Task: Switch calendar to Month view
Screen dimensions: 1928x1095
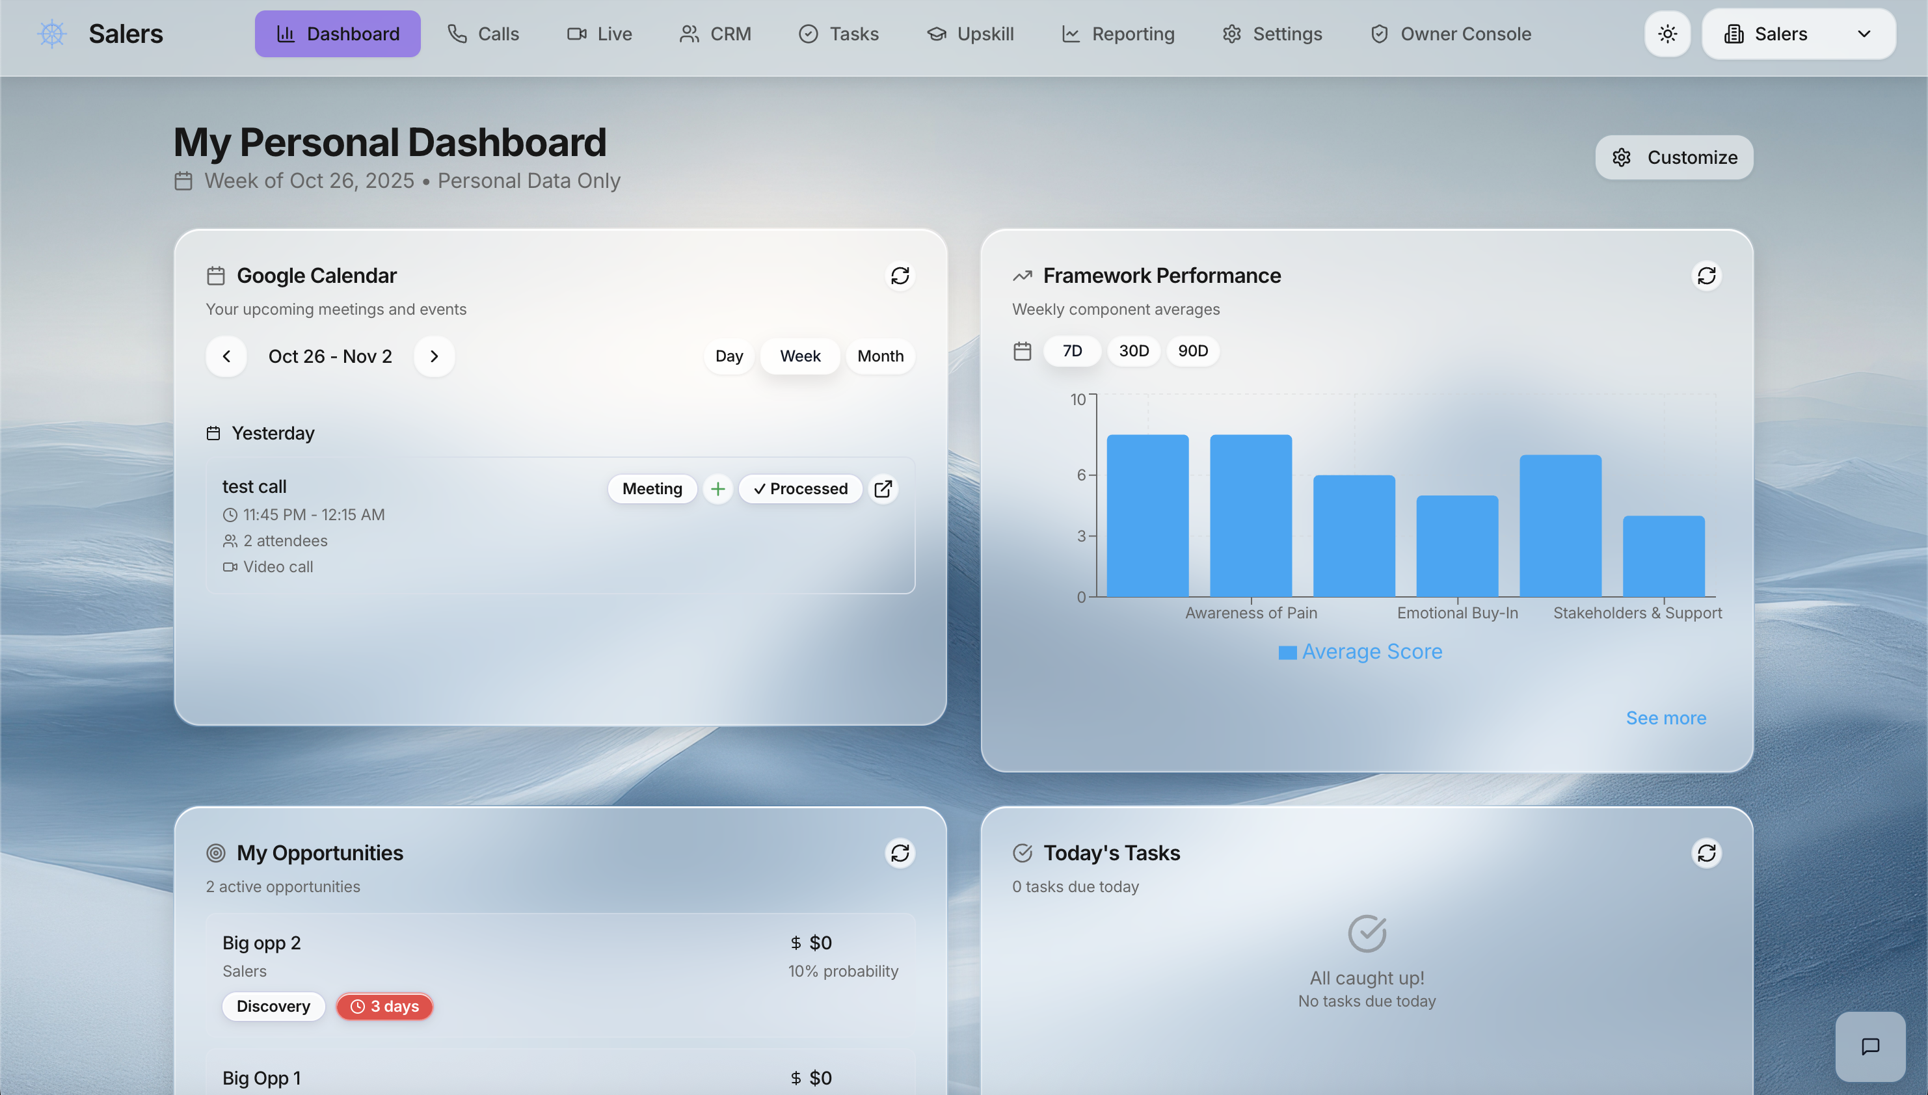Action: [880, 356]
